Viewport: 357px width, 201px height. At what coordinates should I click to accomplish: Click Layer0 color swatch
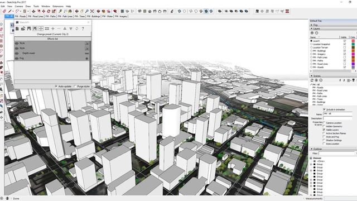coord(353,41)
